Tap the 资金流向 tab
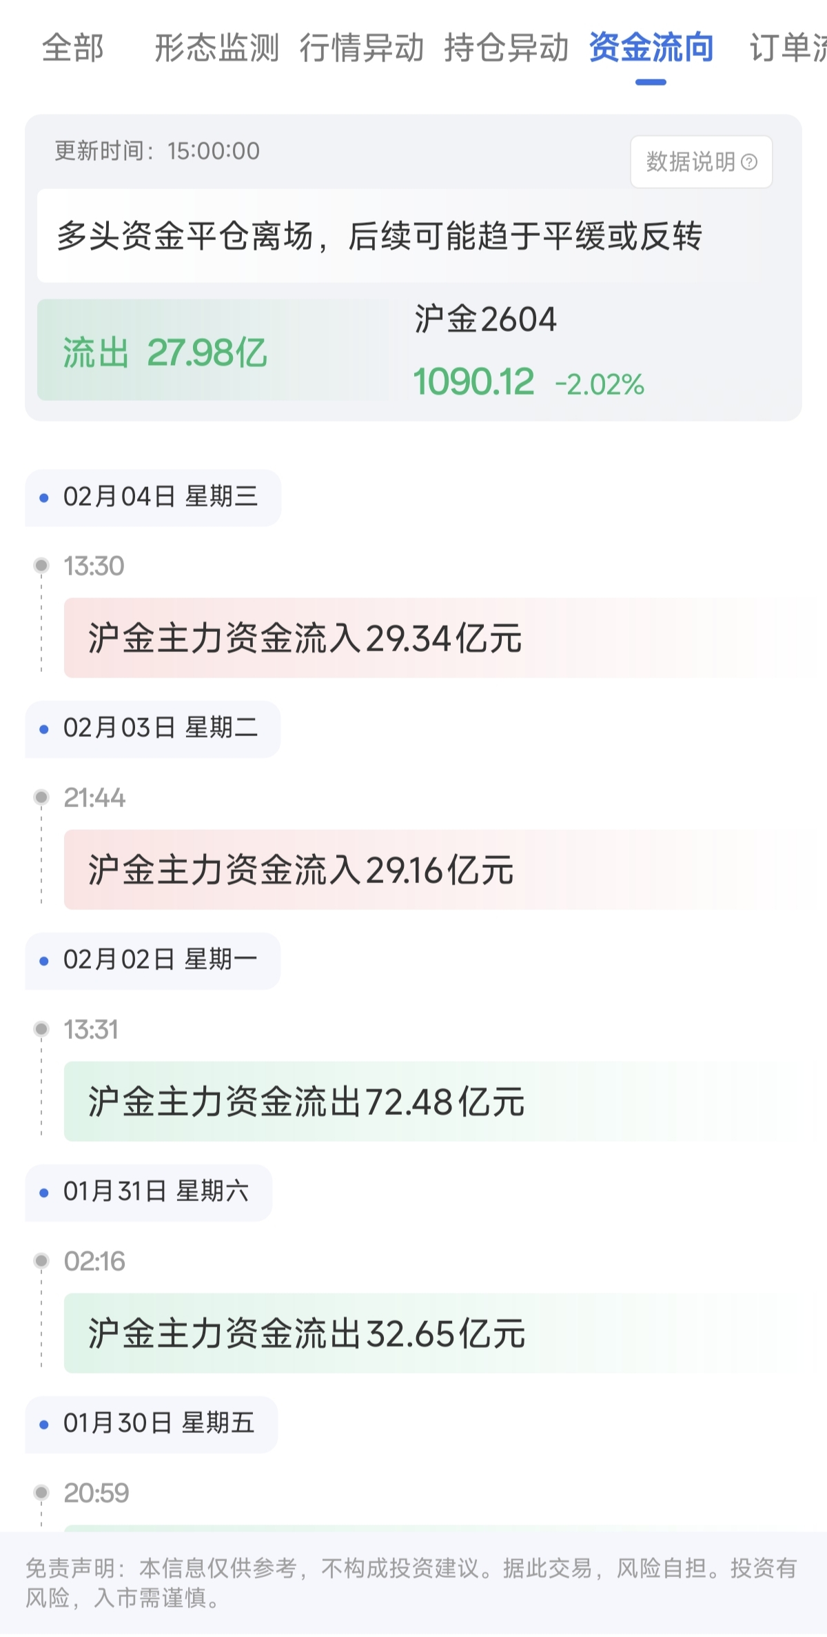The height and width of the screenshot is (1637, 827). coord(651,48)
